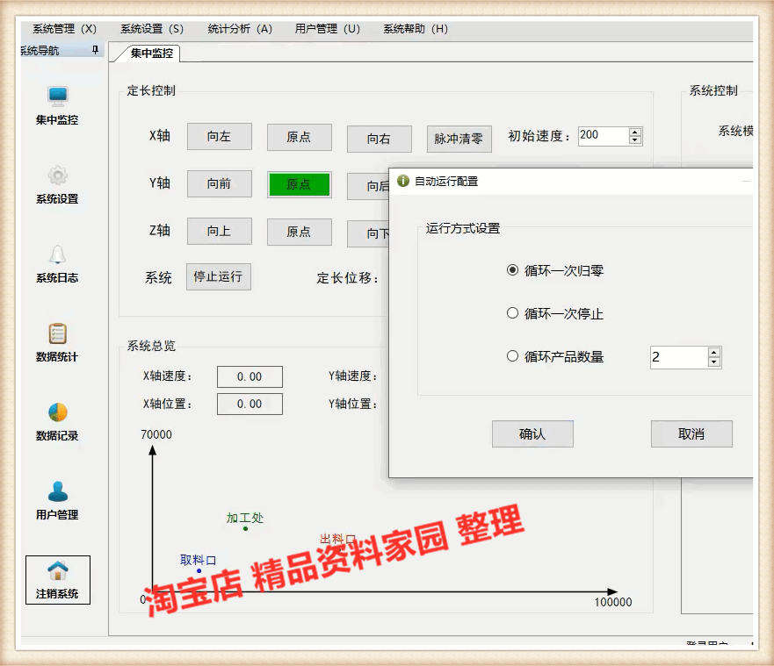Open the 用户管理 (U) menu
Viewport: 774px width, 666px height.
[x=328, y=29]
